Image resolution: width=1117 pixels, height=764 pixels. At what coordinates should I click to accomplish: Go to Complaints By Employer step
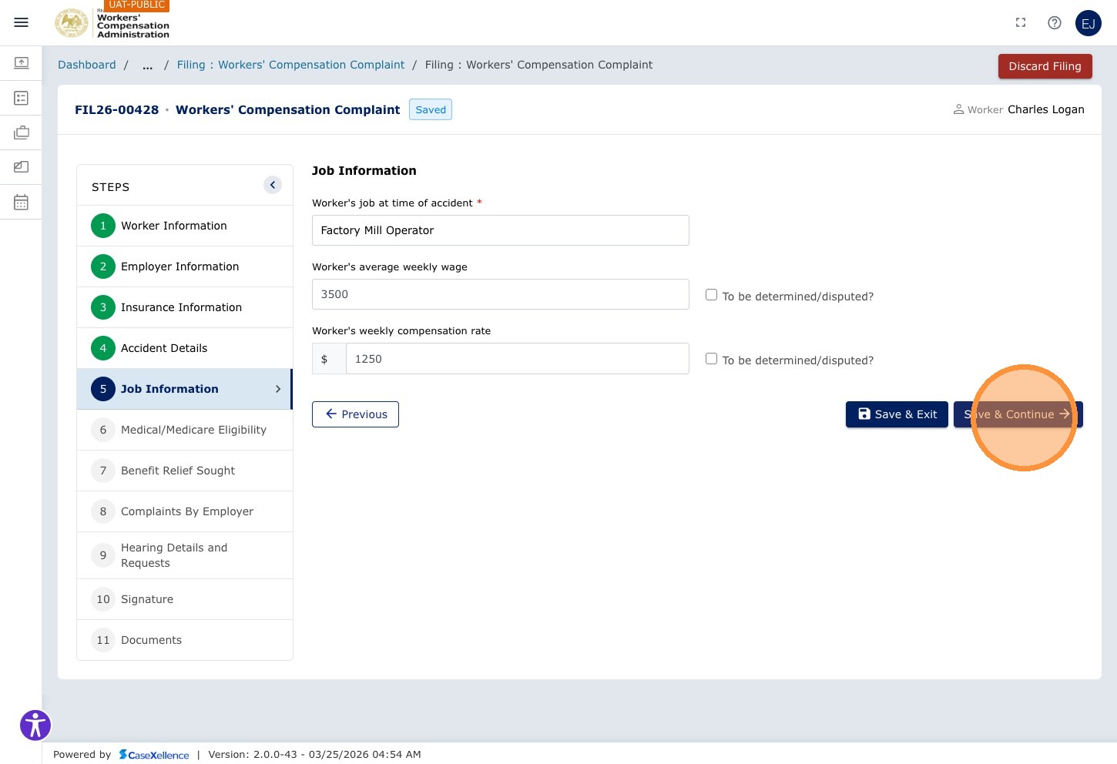coord(185,511)
